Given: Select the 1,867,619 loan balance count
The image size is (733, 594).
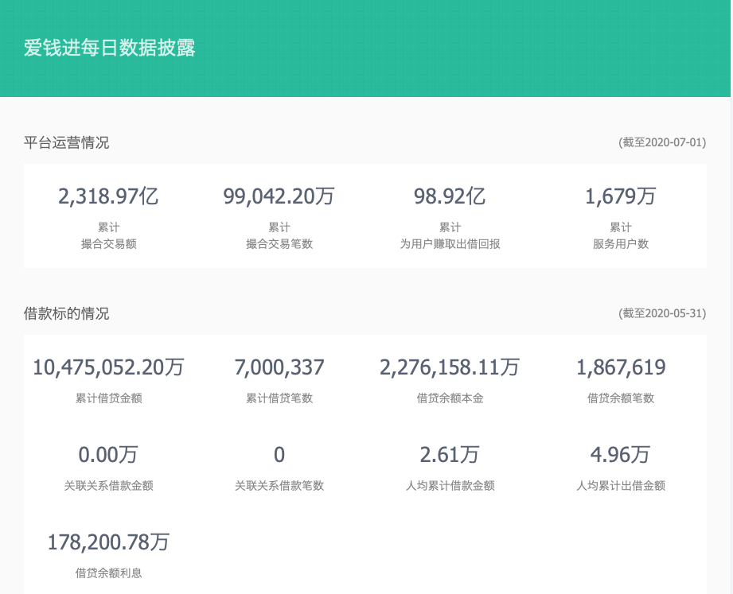Looking at the screenshot, I should pyautogui.click(x=621, y=367).
